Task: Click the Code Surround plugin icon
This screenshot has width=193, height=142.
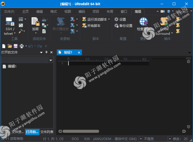Action: (x=164, y=21)
